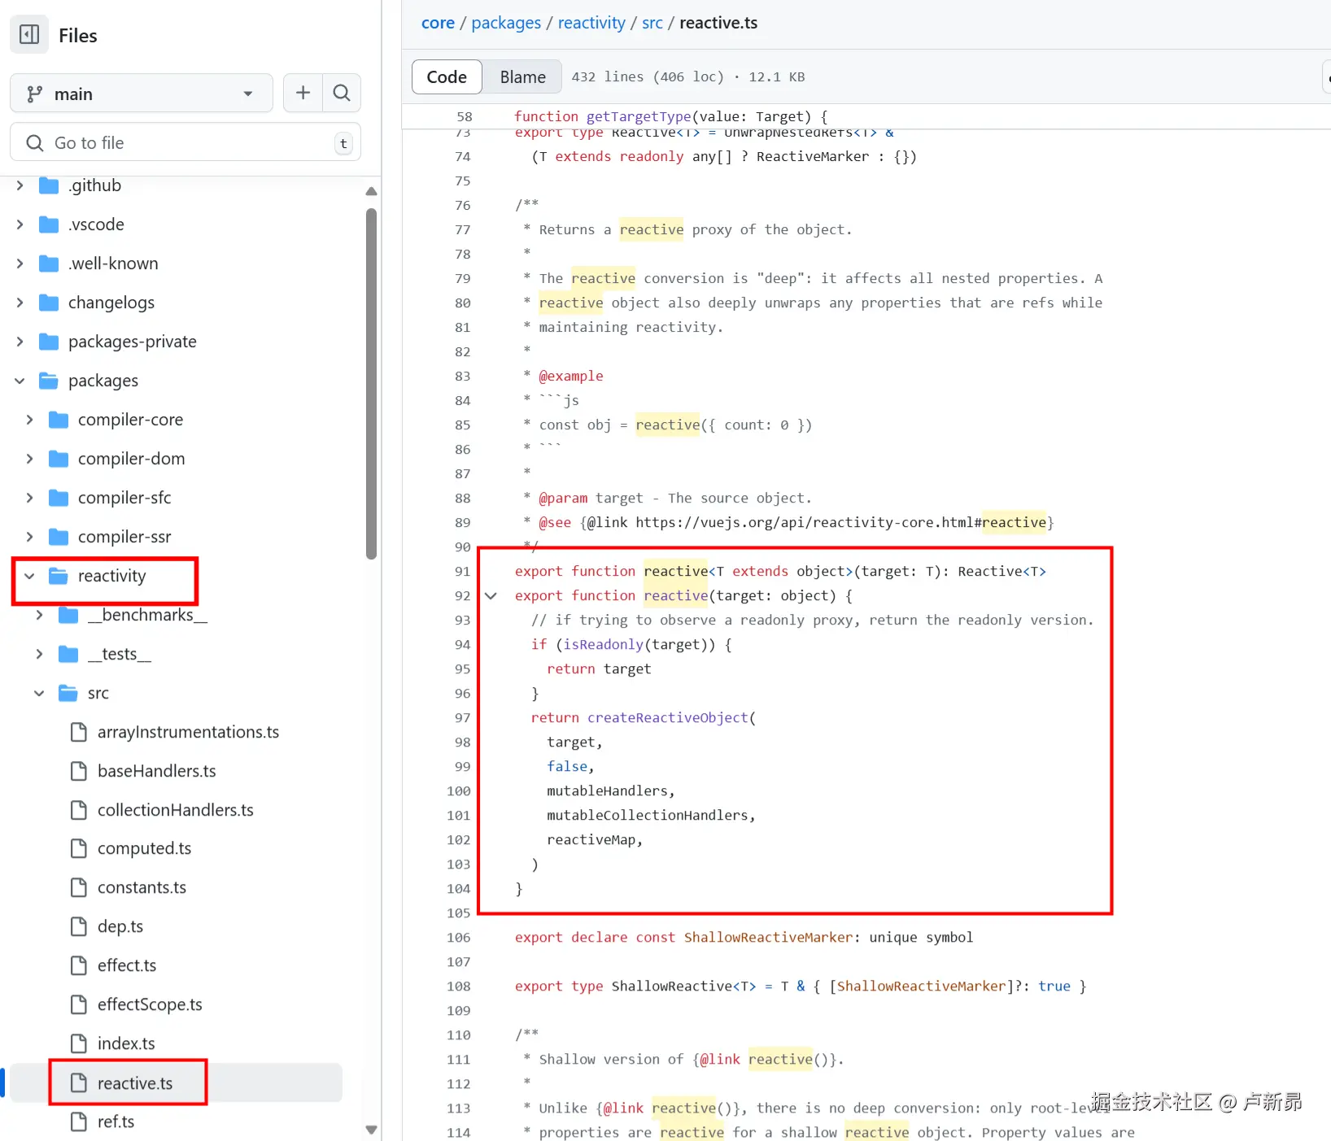This screenshot has height=1141, width=1331.
Task: Click the open packages folder icon
Action: pyautogui.click(x=49, y=381)
